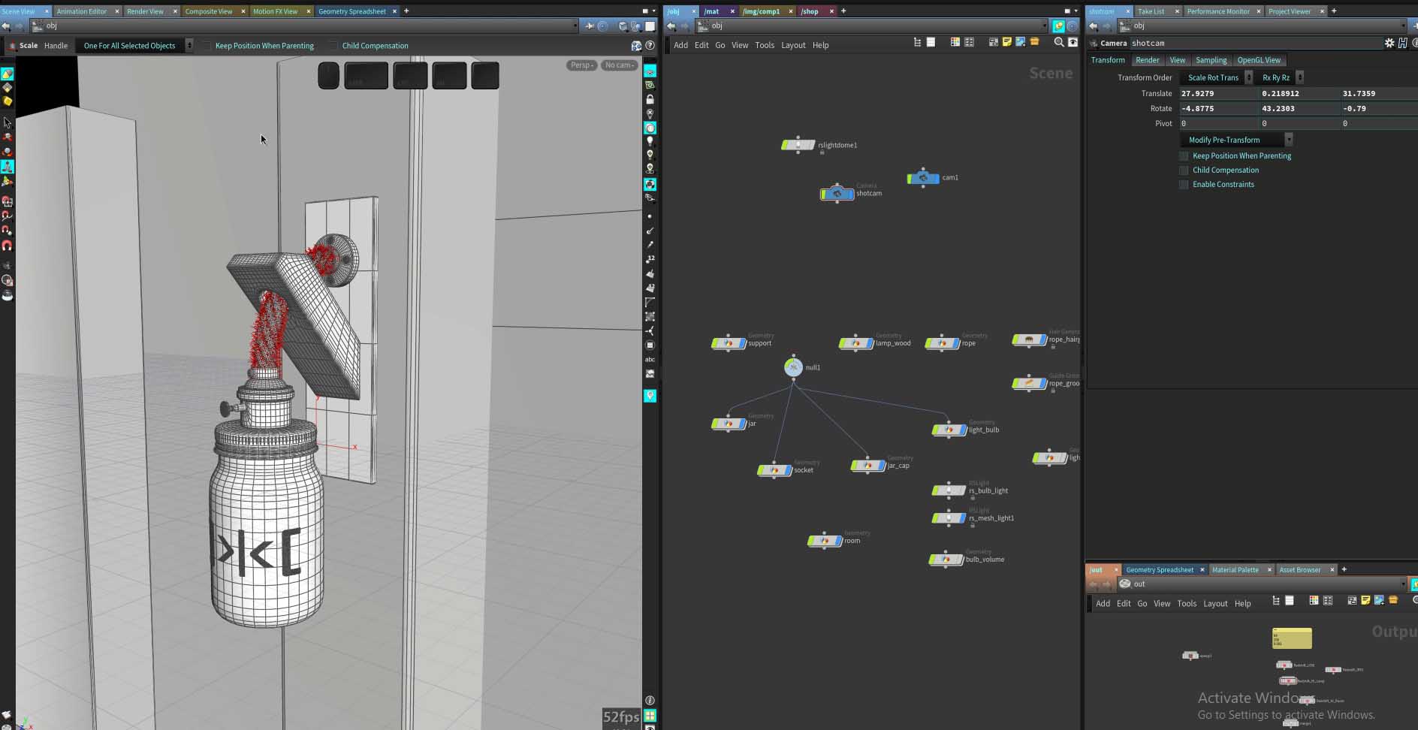Check the Enable Constraints checkbox
Image resolution: width=1418 pixels, height=730 pixels.
tap(1184, 185)
